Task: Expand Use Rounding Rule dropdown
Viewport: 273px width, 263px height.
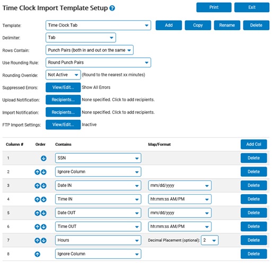Action: [x=98, y=63]
